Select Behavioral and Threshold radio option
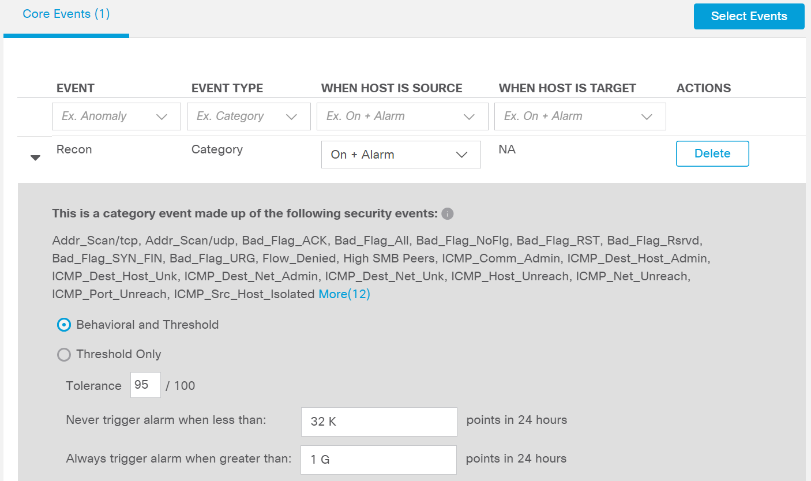The image size is (811, 481). 63,325
